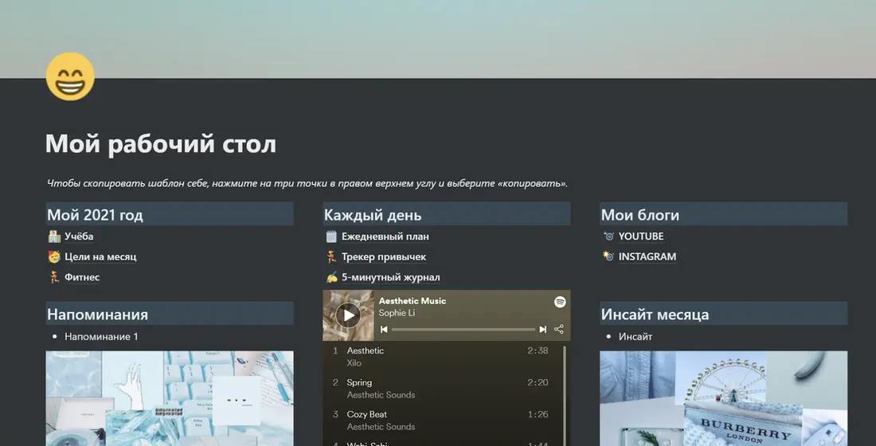Click the Sophie Li playlist author name
This screenshot has width=876, height=446.
[397, 313]
